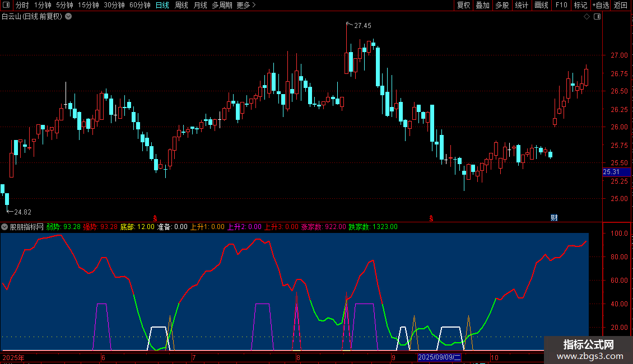Switch to 月线 monthly chart

click(x=200, y=5)
